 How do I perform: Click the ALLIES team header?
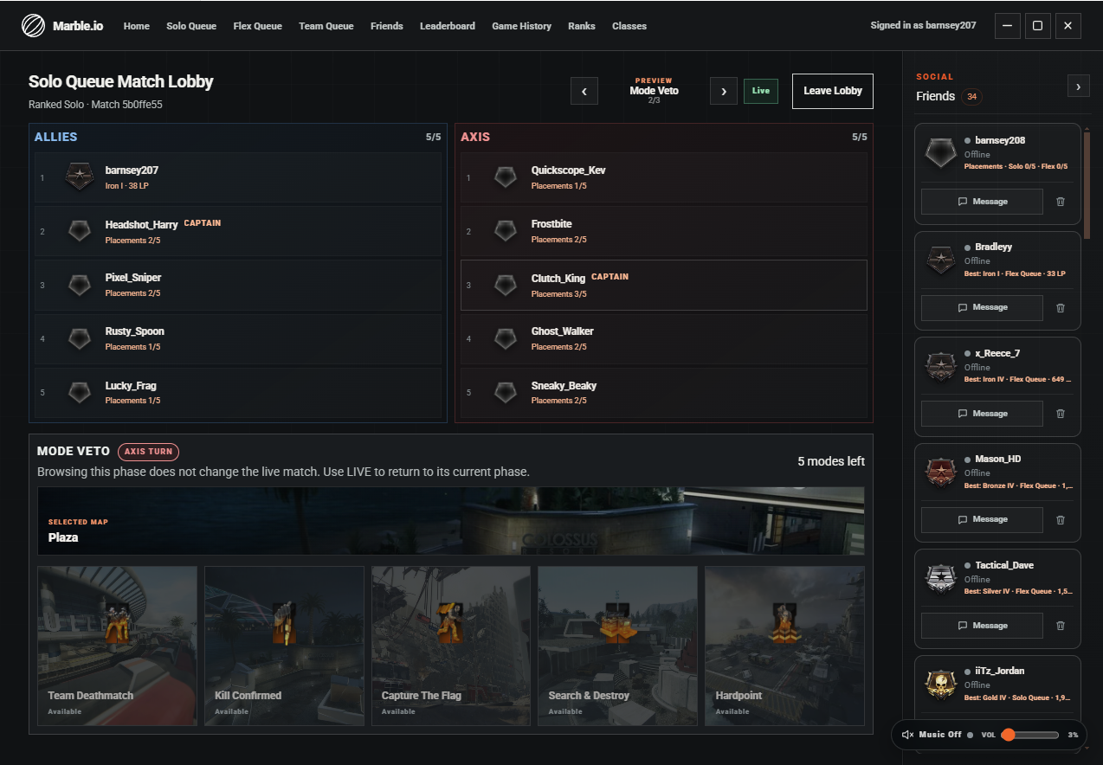click(56, 137)
